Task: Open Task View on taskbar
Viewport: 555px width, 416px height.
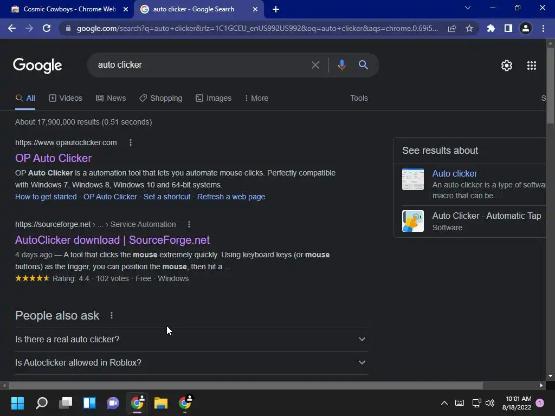Action: coord(66,403)
